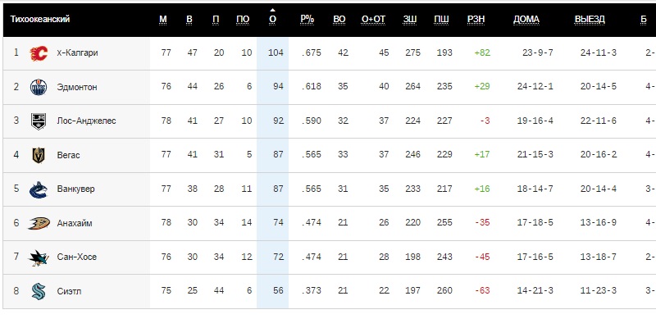Open the Ванкувер team page link
This screenshot has height=328, width=656.
(76, 189)
